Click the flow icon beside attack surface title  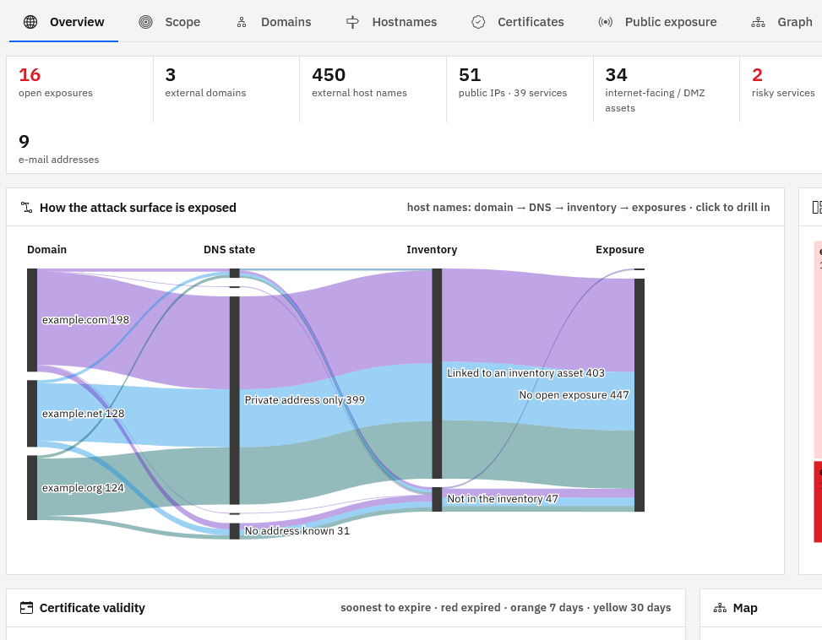click(x=26, y=208)
